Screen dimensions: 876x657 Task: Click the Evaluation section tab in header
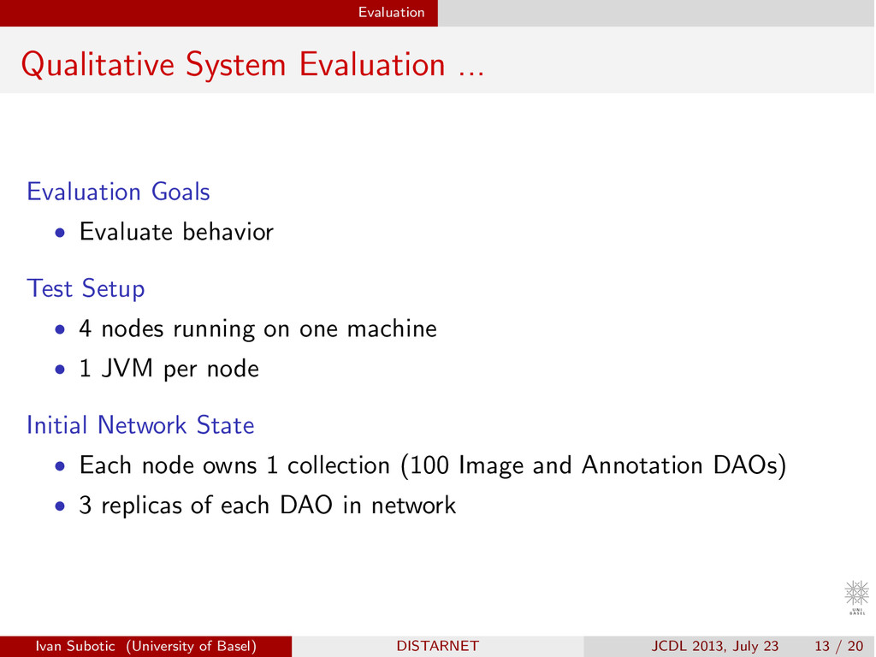391,12
